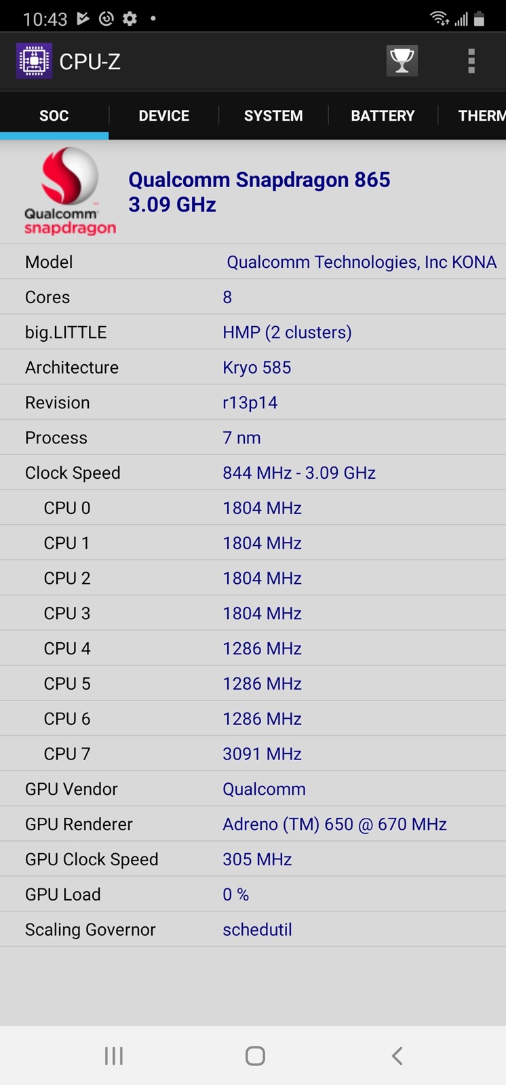
Task: Tap the trophy benchmark icon
Action: (402, 61)
